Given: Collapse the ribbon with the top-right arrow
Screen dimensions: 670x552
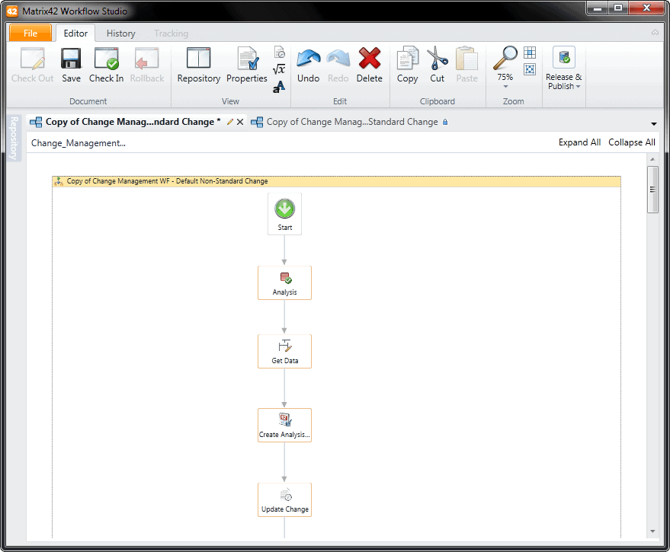Looking at the screenshot, I should pos(655,33).
